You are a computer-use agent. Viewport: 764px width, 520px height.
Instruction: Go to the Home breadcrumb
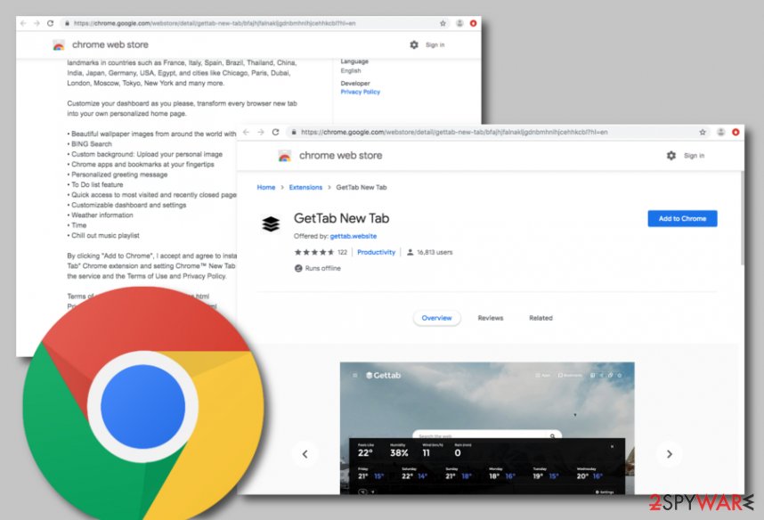click(x=266, y=187)
